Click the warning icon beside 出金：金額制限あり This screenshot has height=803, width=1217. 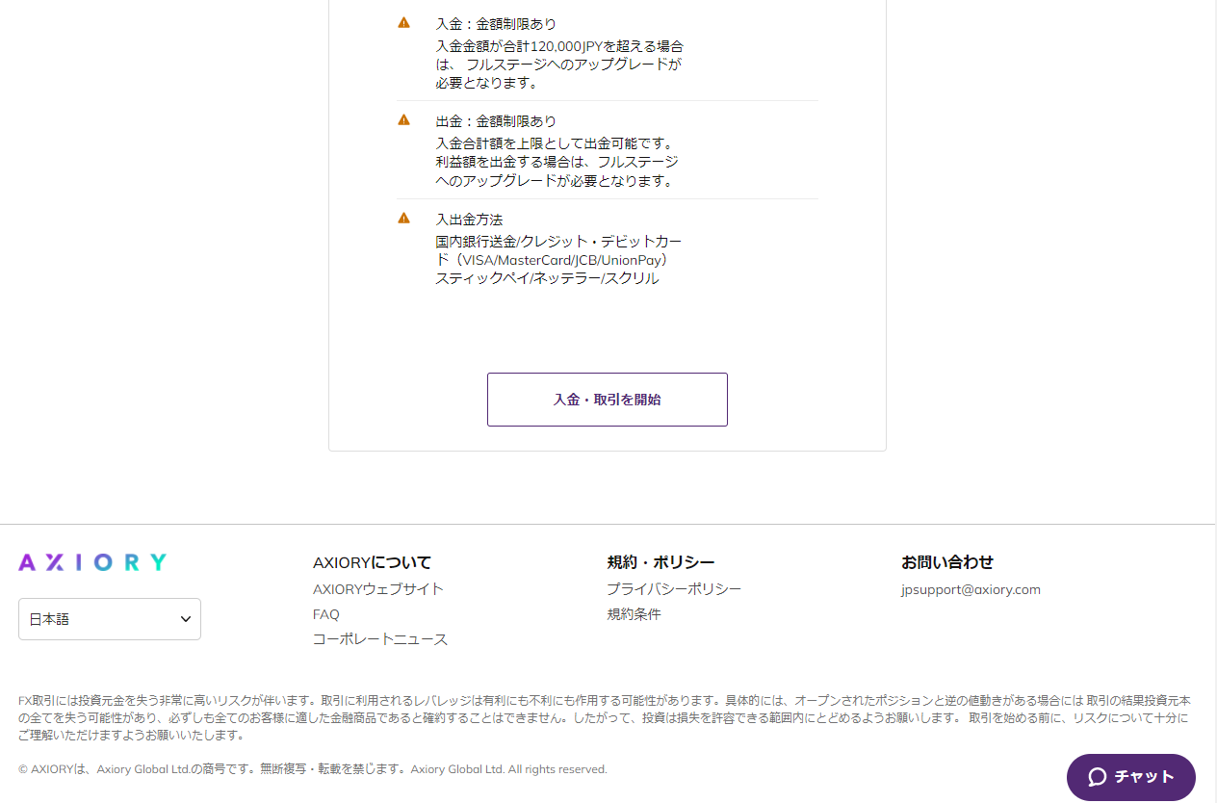tap(404, 120)
